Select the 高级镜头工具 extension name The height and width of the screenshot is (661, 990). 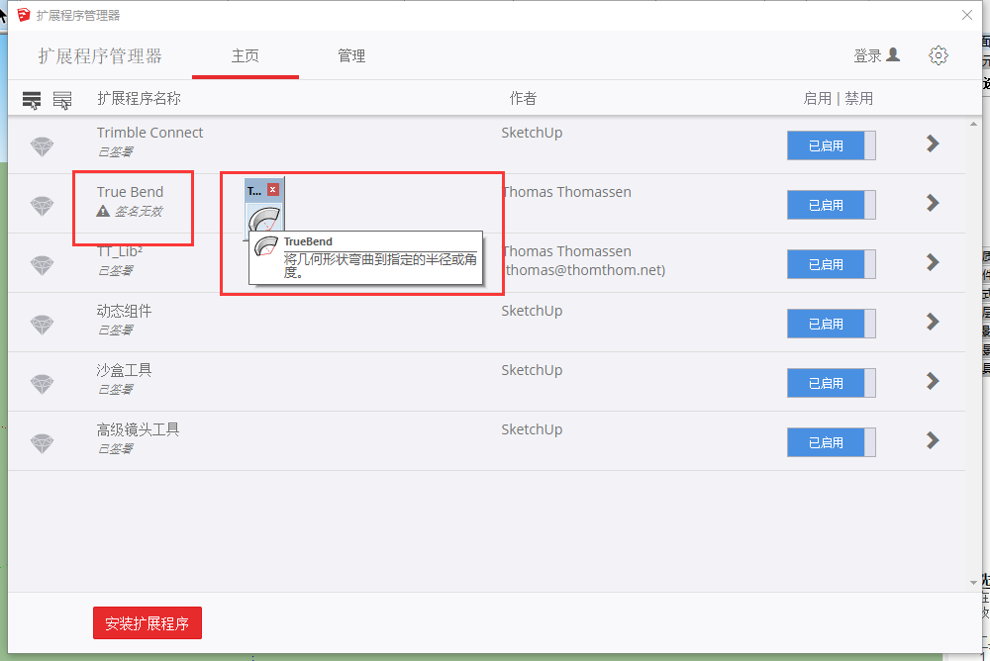coord(138,429)
